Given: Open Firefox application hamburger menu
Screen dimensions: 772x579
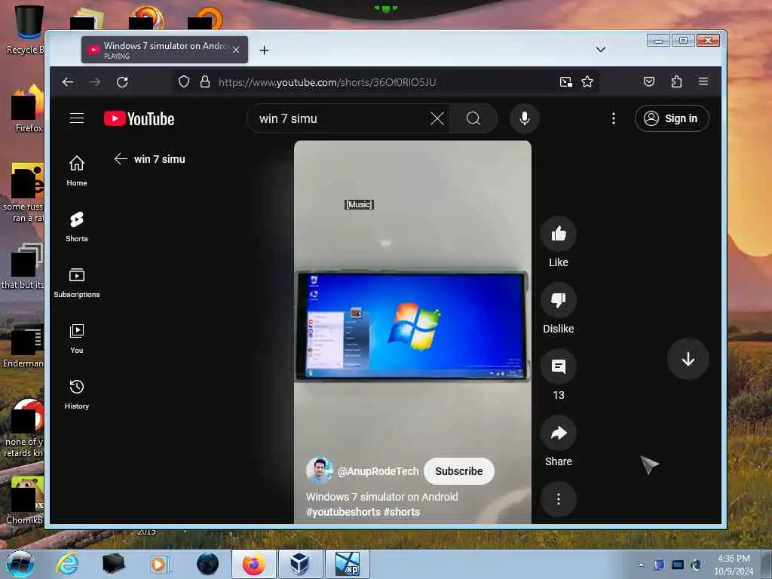Looking at the screenshot, I should coord(703,81).
